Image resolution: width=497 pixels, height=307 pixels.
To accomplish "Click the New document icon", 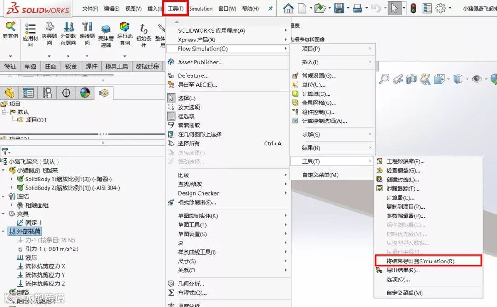I will click(302, 8).
